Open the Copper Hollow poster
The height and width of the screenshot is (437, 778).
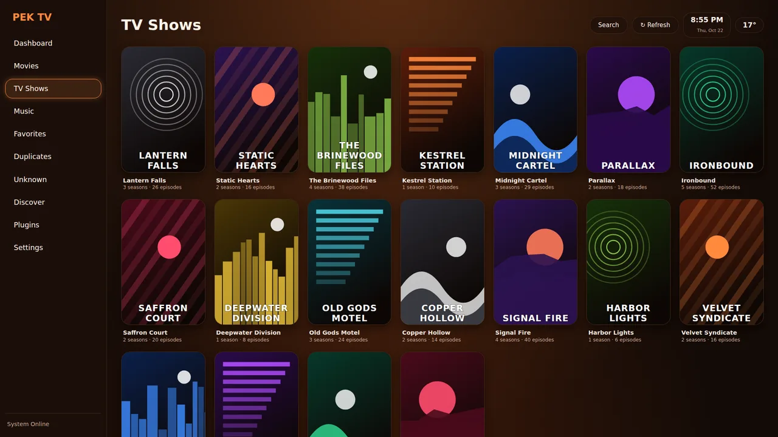point(442,262)
